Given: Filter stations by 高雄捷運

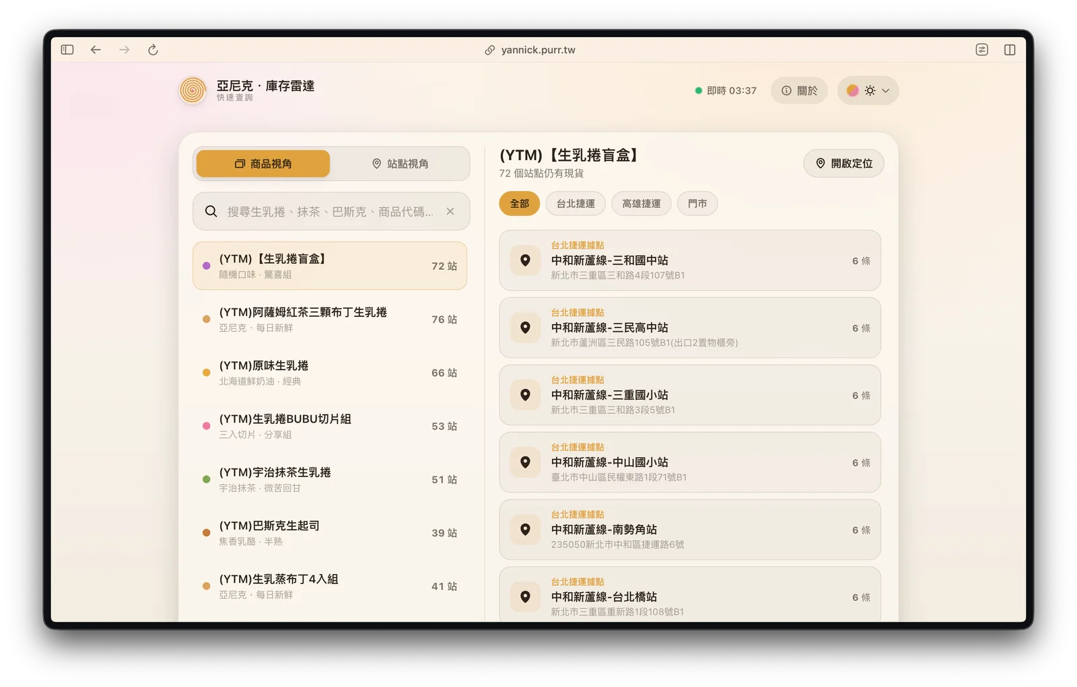Looking at the screenshot, I should pos(641,203).
